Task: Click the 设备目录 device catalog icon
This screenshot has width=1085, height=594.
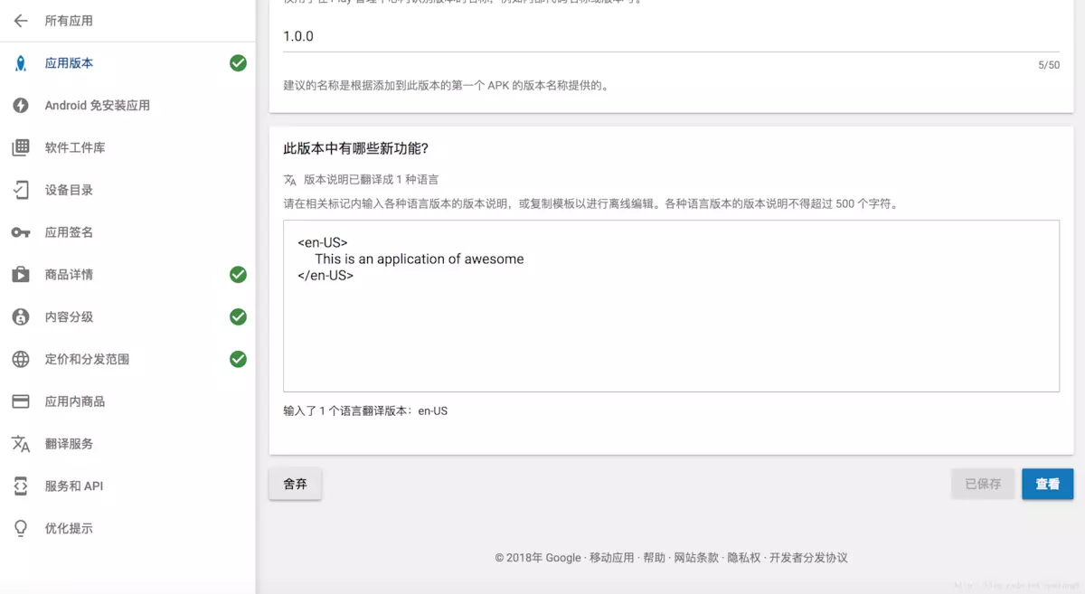Action: [22, 190]
